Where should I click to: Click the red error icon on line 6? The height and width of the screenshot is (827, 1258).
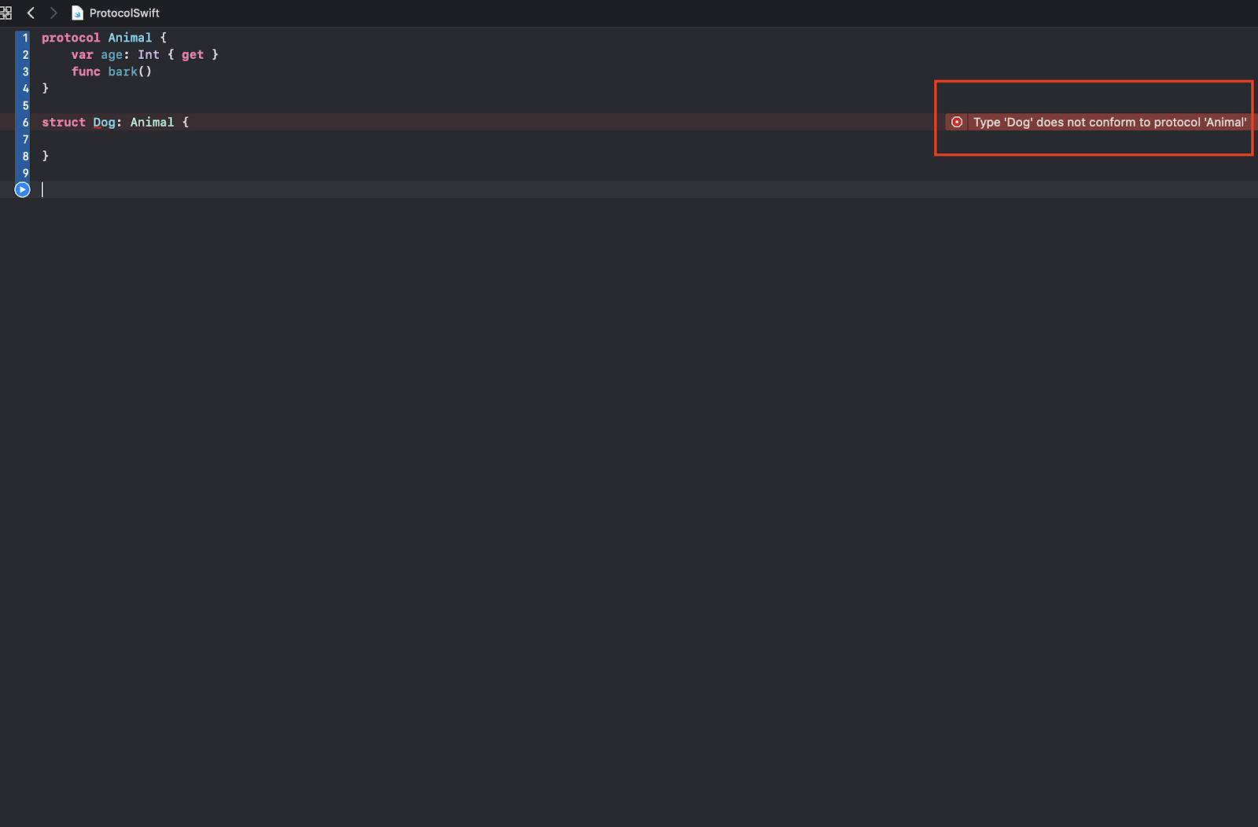(x=957, y=122)
